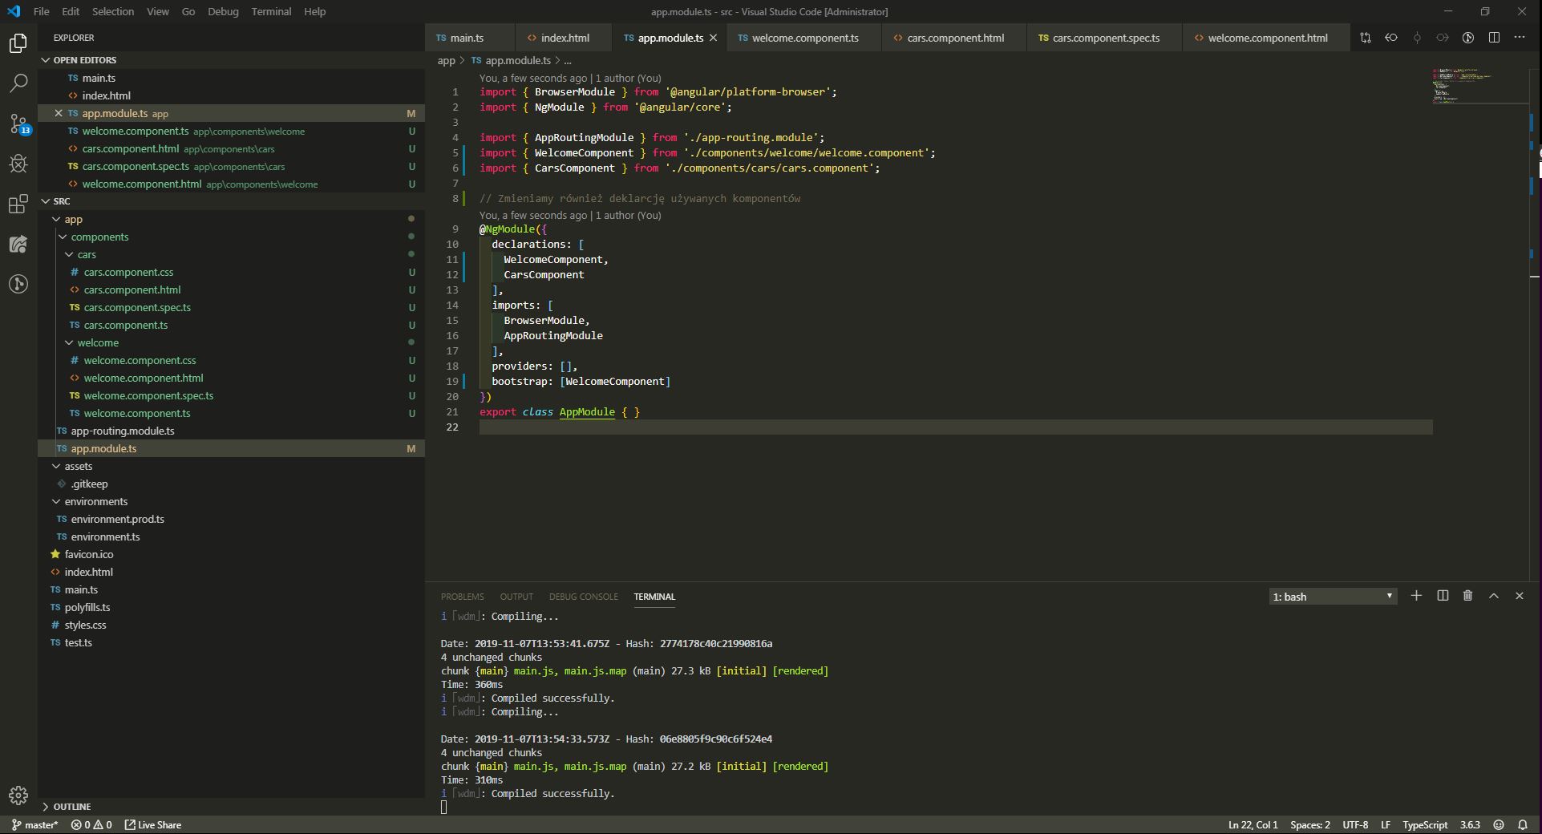
Task: Collapse the SRC folder section
Action: click(x=231, y=201)
